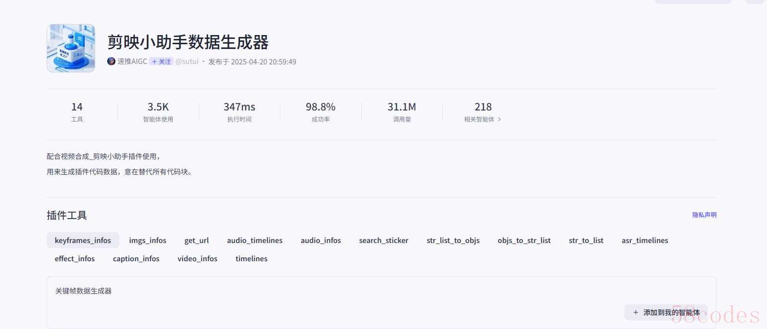Click the plugin logo thumbnail image

point(71,49)
